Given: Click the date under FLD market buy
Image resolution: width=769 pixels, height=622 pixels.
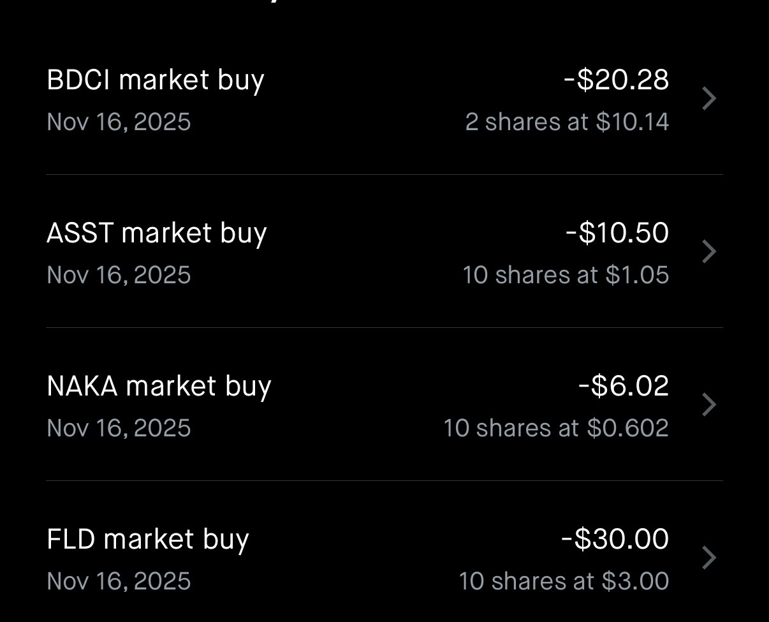Looking at the screenshot, I should point(119,581).
